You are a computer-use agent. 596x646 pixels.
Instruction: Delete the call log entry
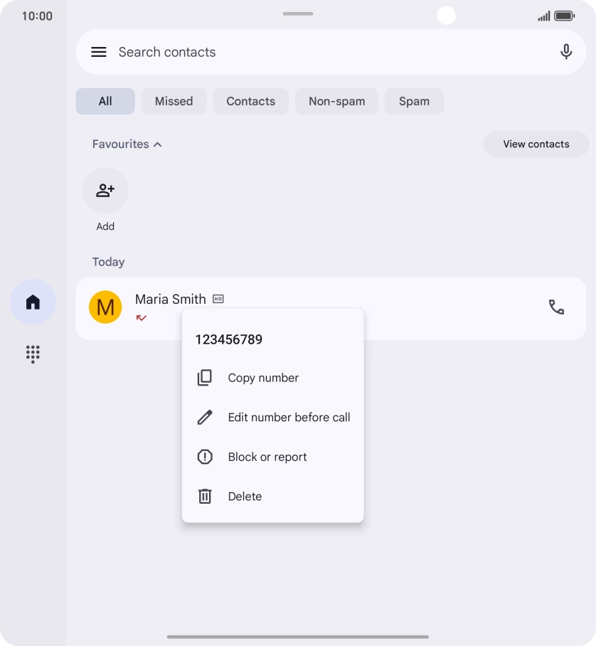coord(245,497)
